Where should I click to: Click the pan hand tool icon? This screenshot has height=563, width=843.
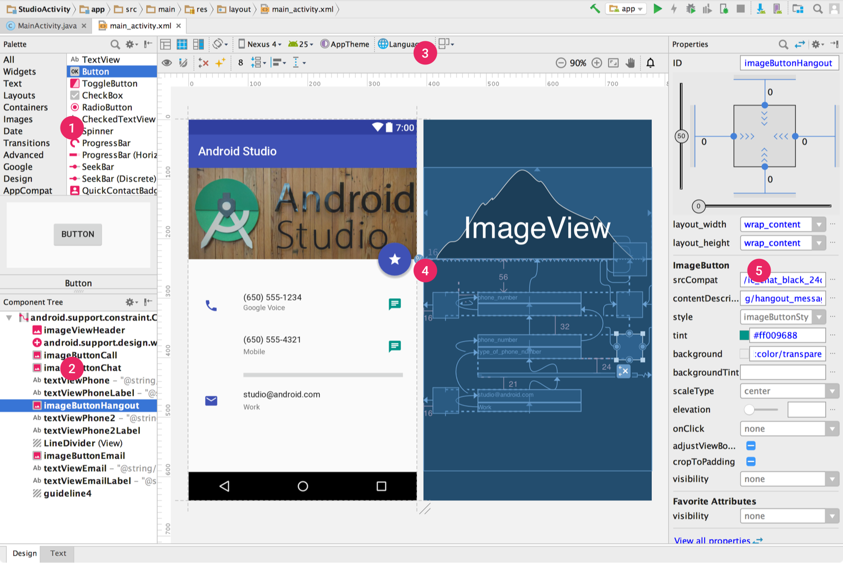(630, 63)
